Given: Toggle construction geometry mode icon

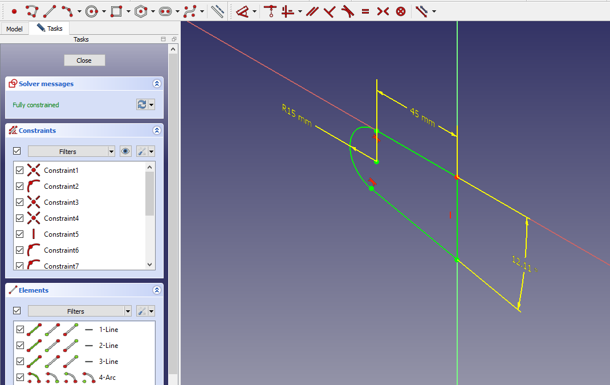Looking at the screenshot, I should [x=217, y=11].
